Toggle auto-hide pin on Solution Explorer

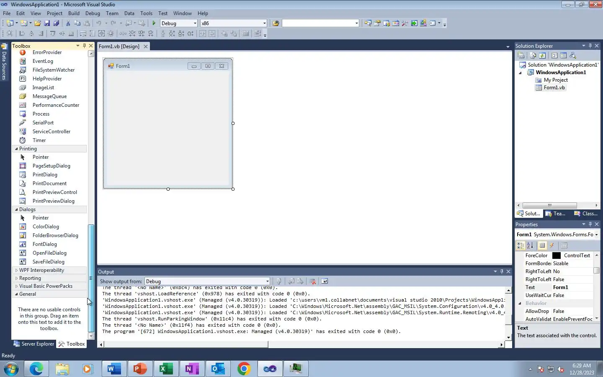click(590, 46)
